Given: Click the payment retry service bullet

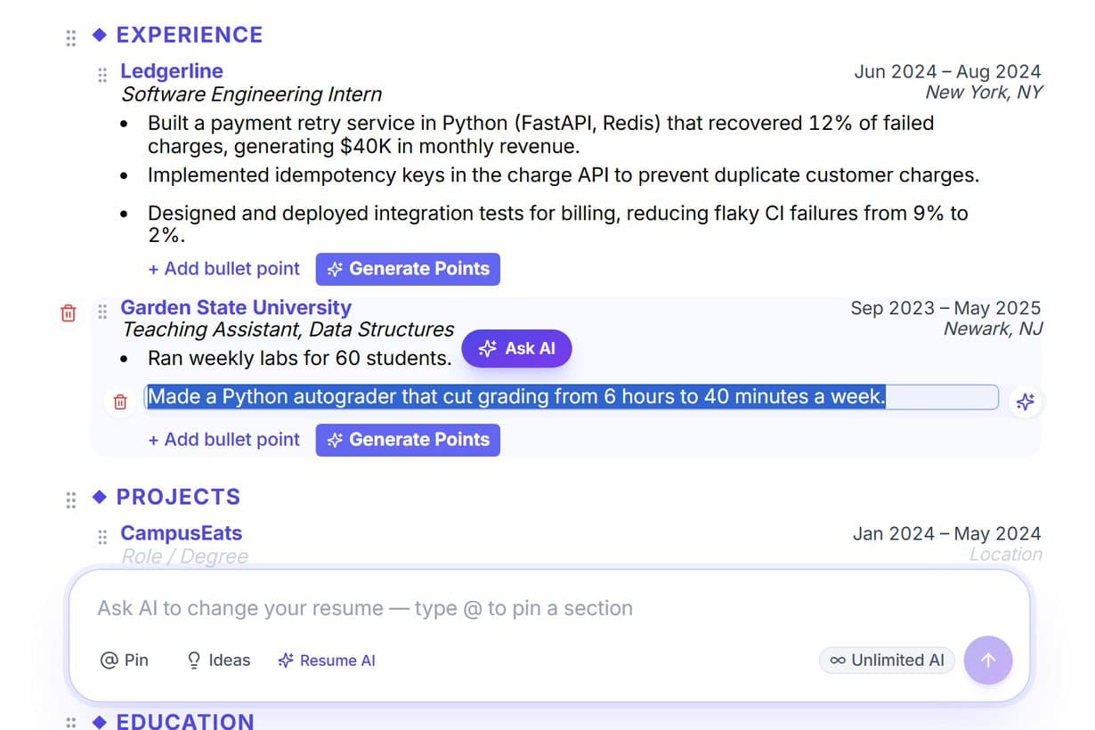Looking at the screenshot, I should pos(540,134).
